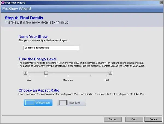Screen dimensions: 164x124
Task: Click the Cancel button
Action: pyautogui.click(x=113, y=119)
